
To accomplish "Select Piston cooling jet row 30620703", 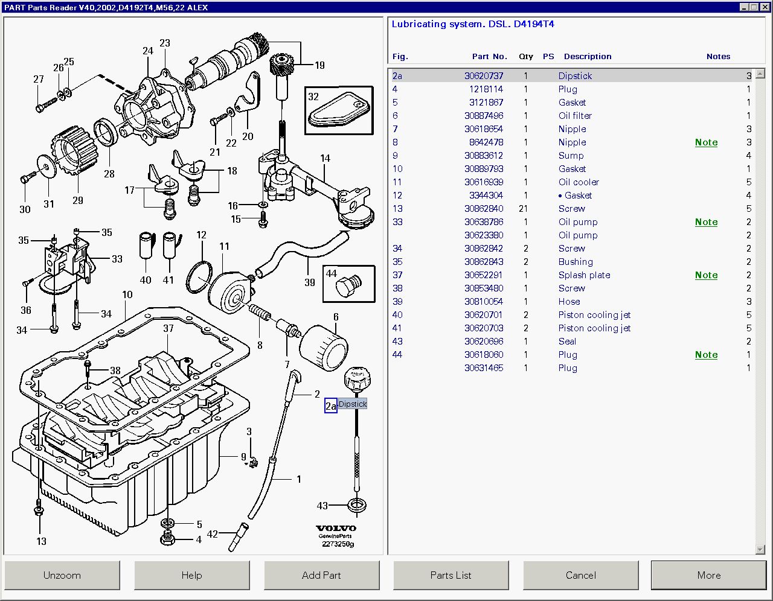I will pos(571,328).
